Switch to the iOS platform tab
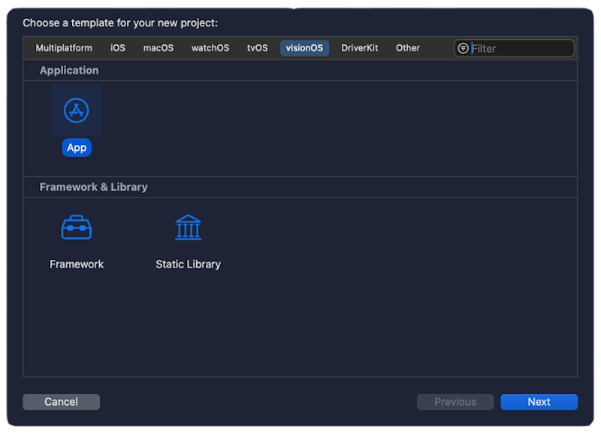The height and width of the screenshot is (435, 601). (x=117, y=47)
